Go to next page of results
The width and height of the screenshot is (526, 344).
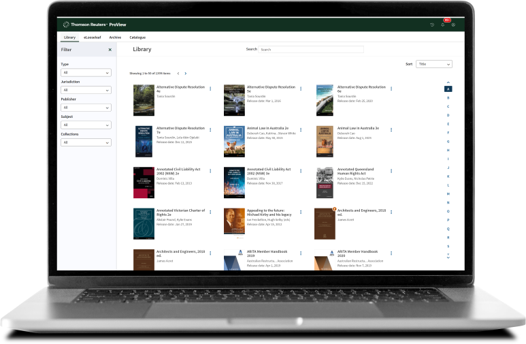(x=186, y=74)
